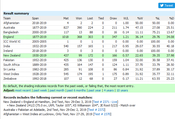Click Bangladesh's %L value 75.21
Screen dimensions: 175x119
tap(156, 32)
